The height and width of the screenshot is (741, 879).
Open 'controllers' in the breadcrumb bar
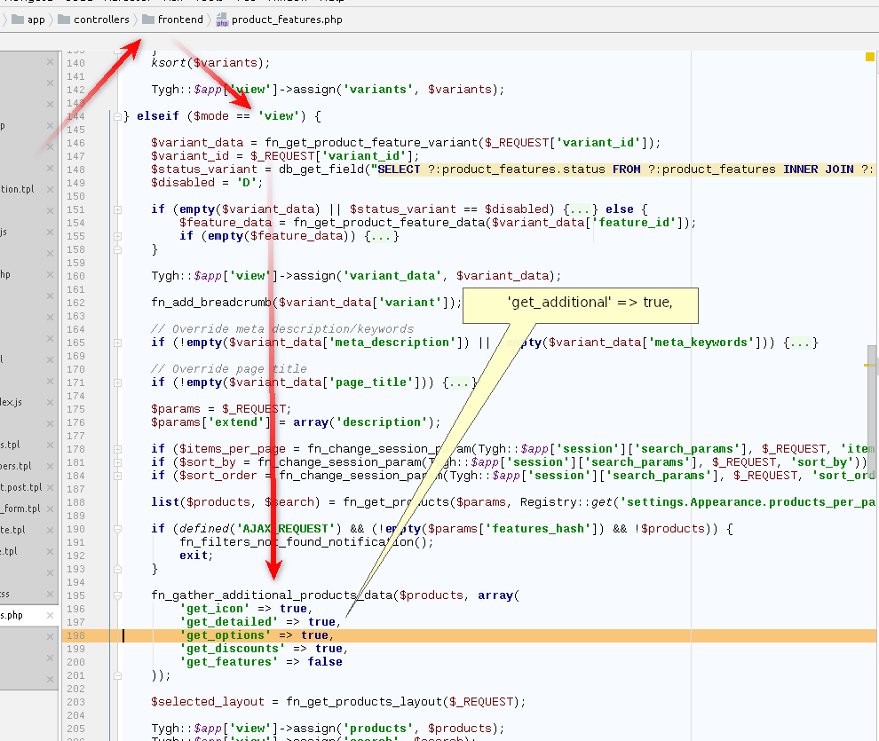101,20
